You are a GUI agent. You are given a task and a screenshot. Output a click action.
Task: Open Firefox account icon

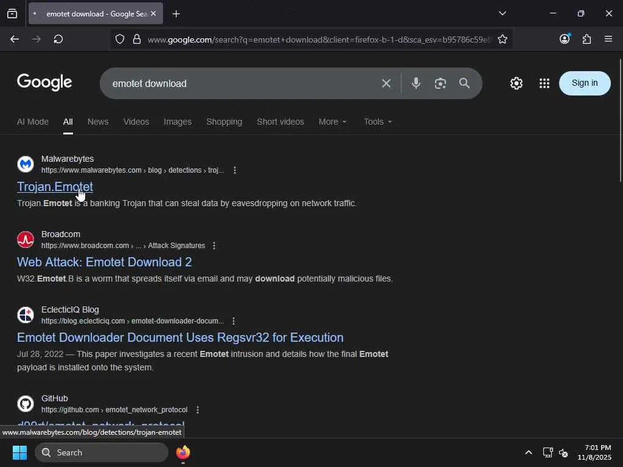point(565,39)
